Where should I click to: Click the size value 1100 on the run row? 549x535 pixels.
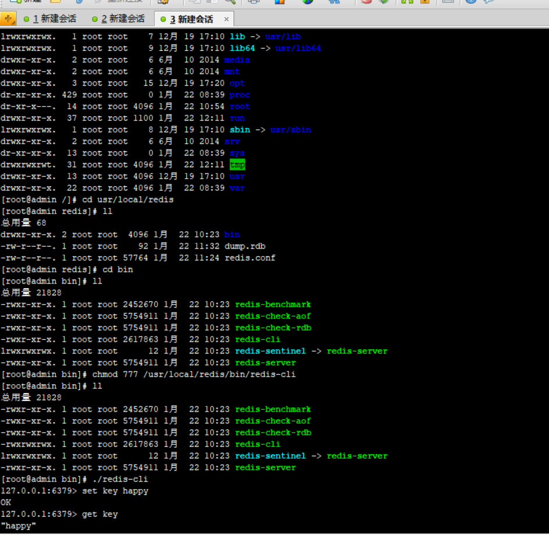pyautogui.click(x=143, y=118)
